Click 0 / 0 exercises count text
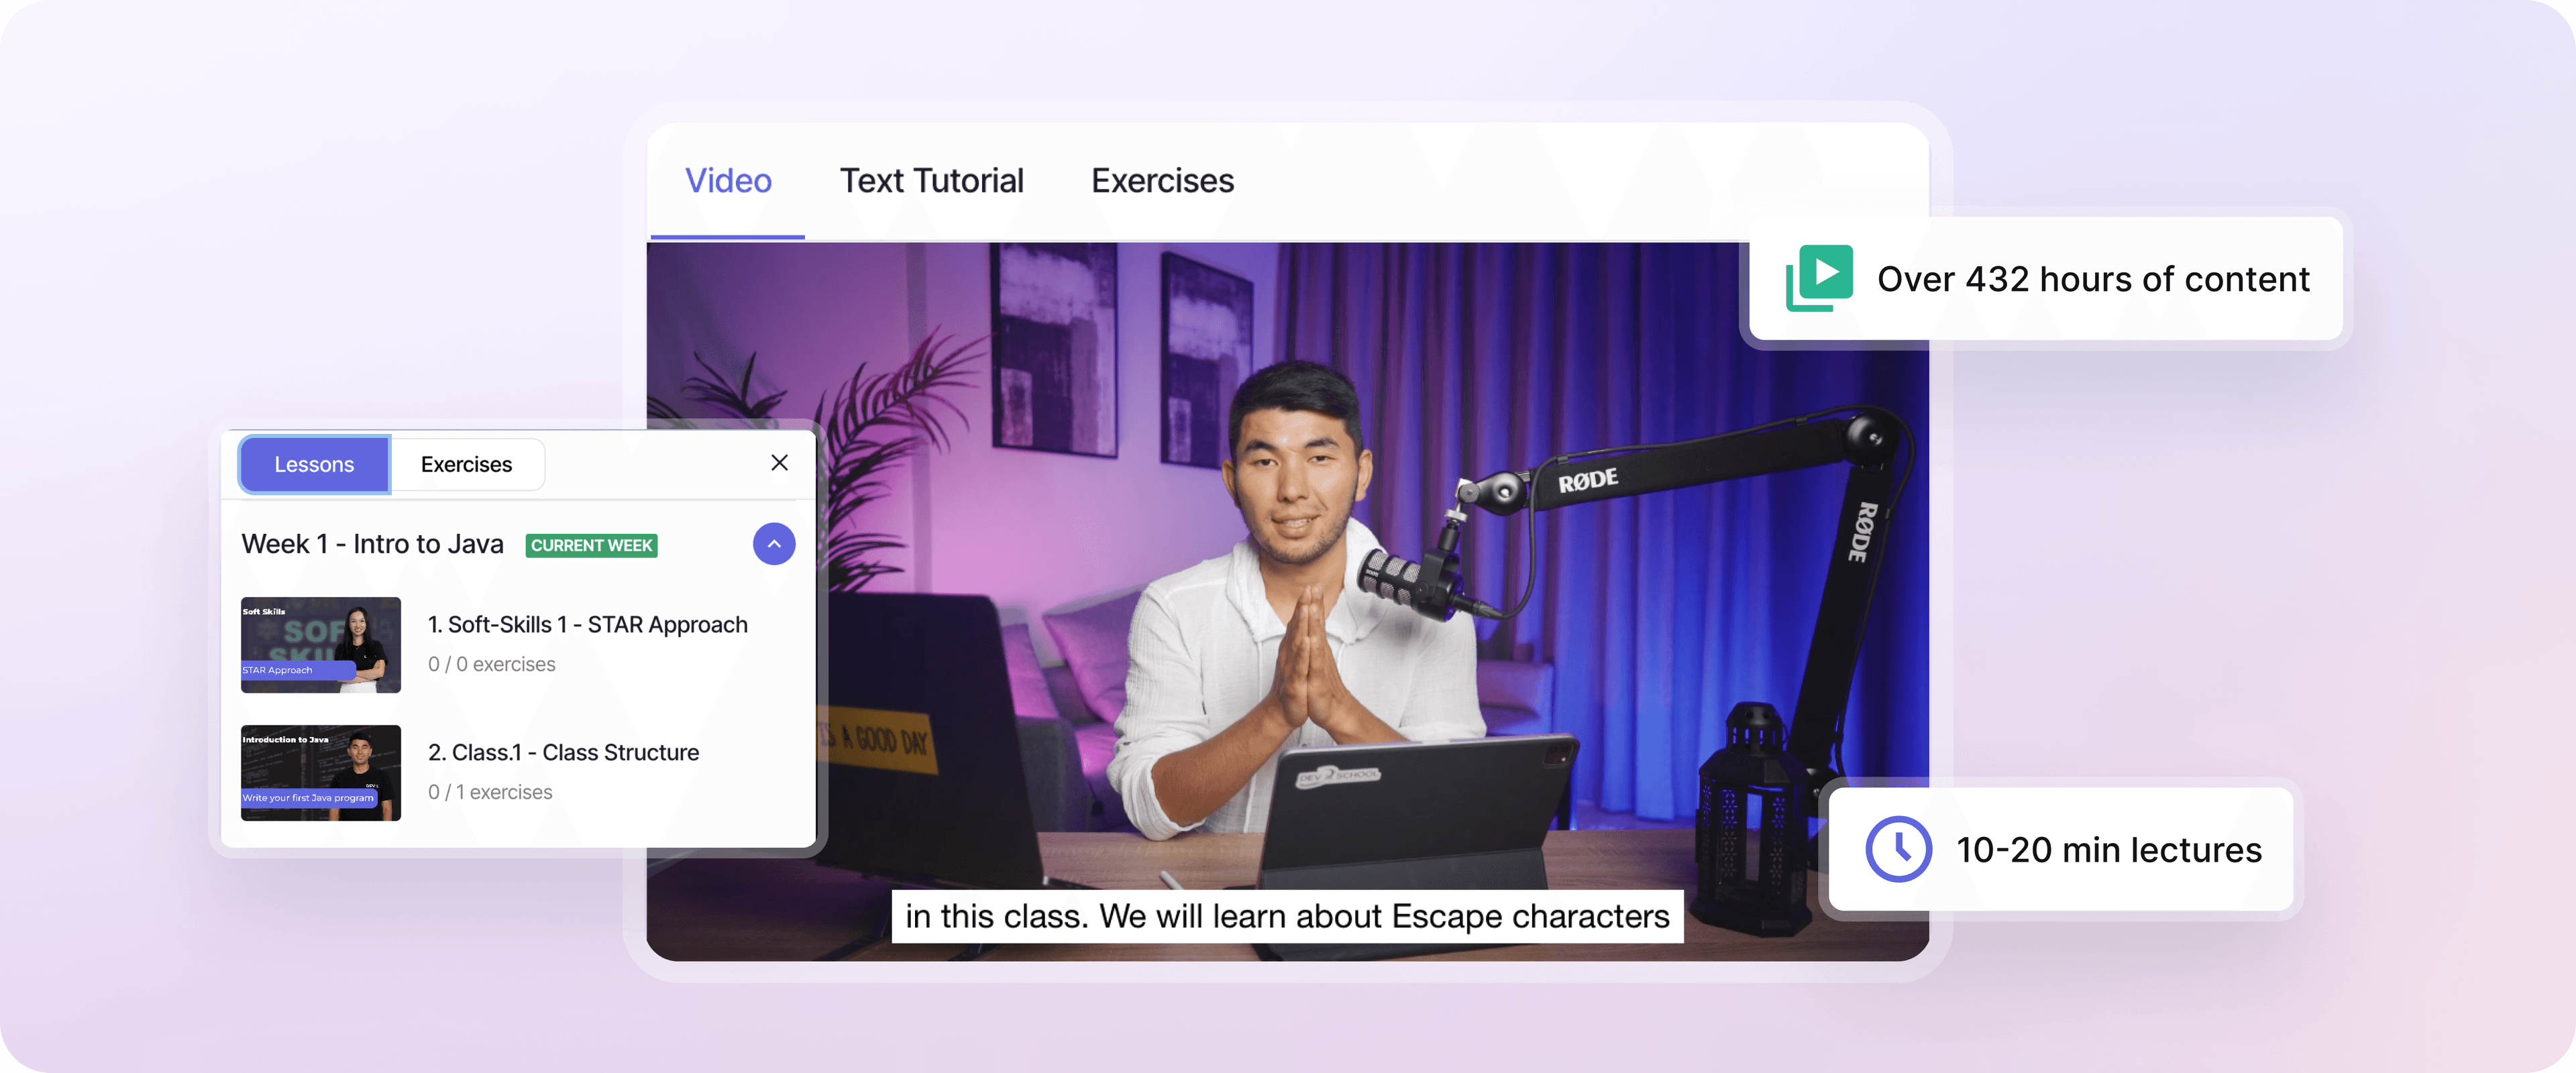The image size is (2576, 1073). (x=491, y=664)
